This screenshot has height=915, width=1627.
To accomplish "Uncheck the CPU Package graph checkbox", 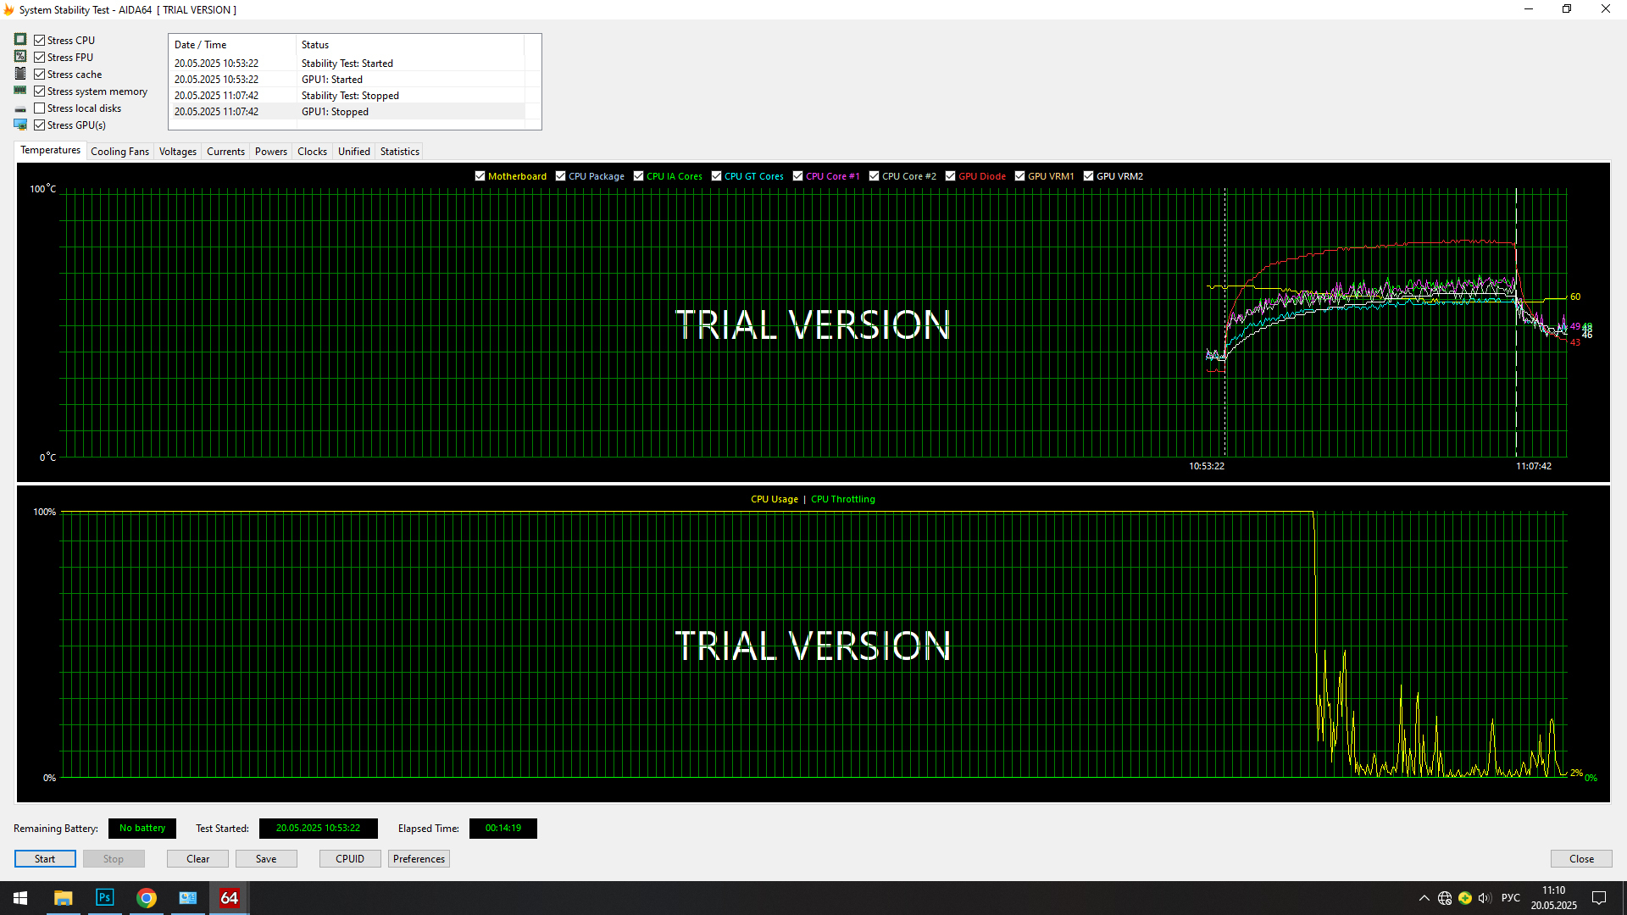I will [561, 176].
